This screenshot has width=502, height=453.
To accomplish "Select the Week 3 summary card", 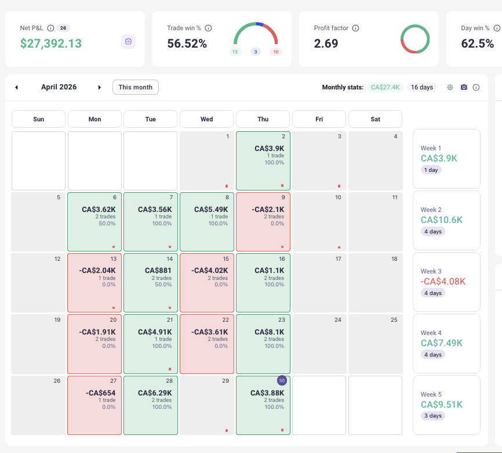I will (x=446, y=282).
